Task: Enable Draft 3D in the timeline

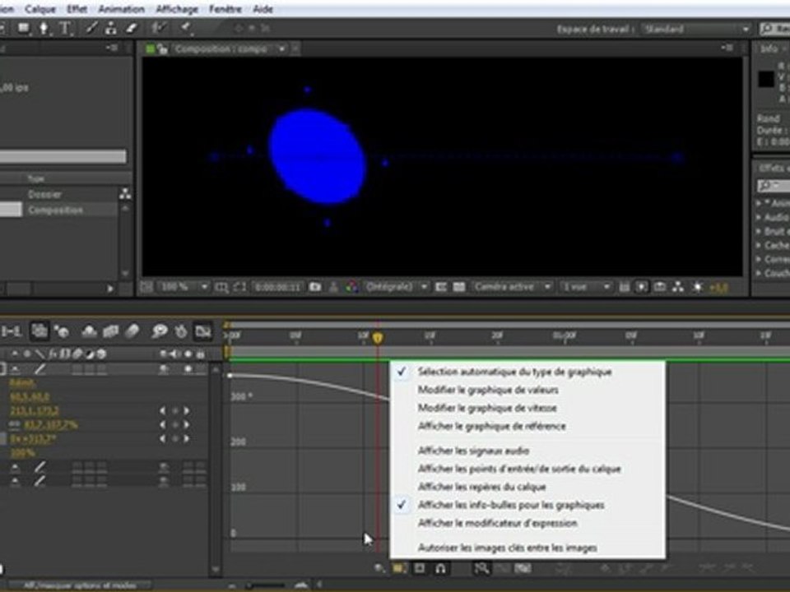Action: [x=62, y=331]
